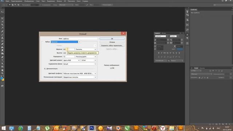Image resolution: width=233 pixels, height=131 pixels.
Task: Change screen mode via toolbar icon
Action: pyautogui.click(x=2, y=86)
